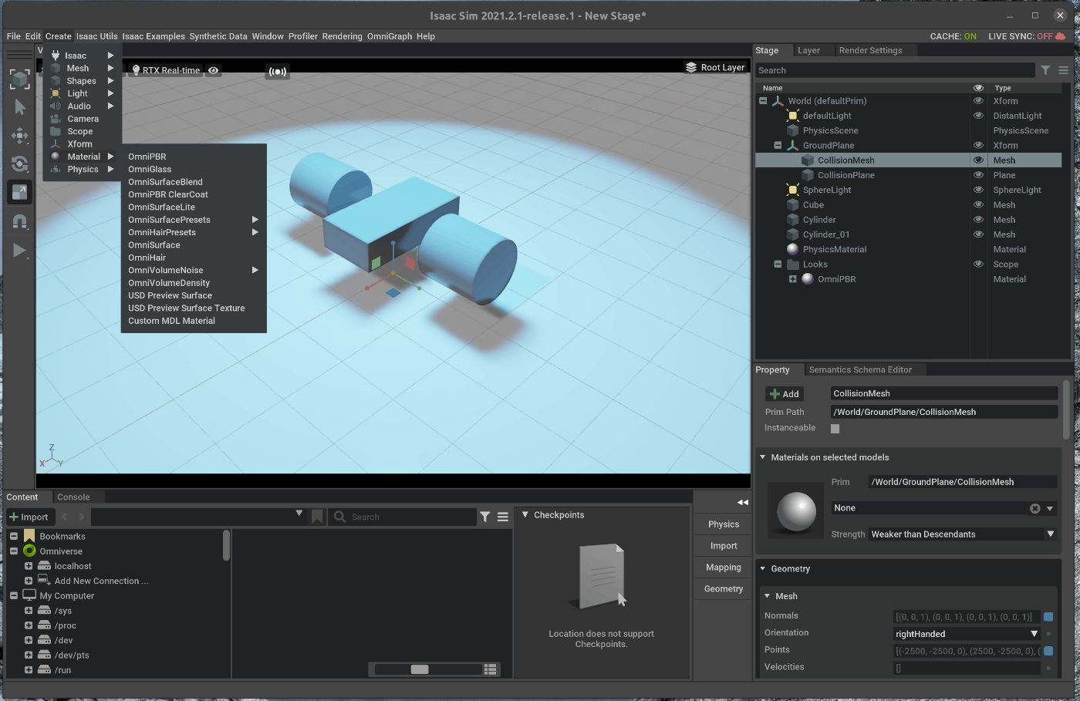This screenshot has height=701, width=1080.
Task: Open the Content browser options menu icon
Action: pos(503,517)
